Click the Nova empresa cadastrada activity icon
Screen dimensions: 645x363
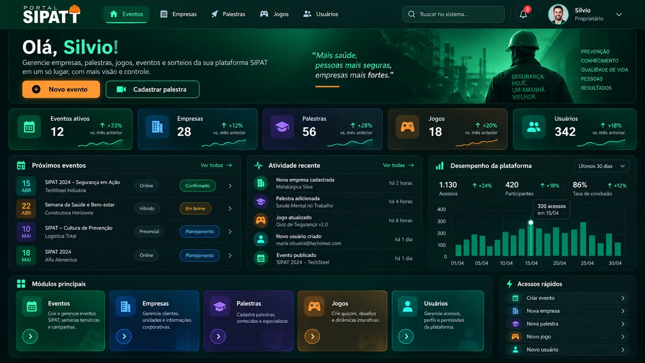click(x=261, y=183)
